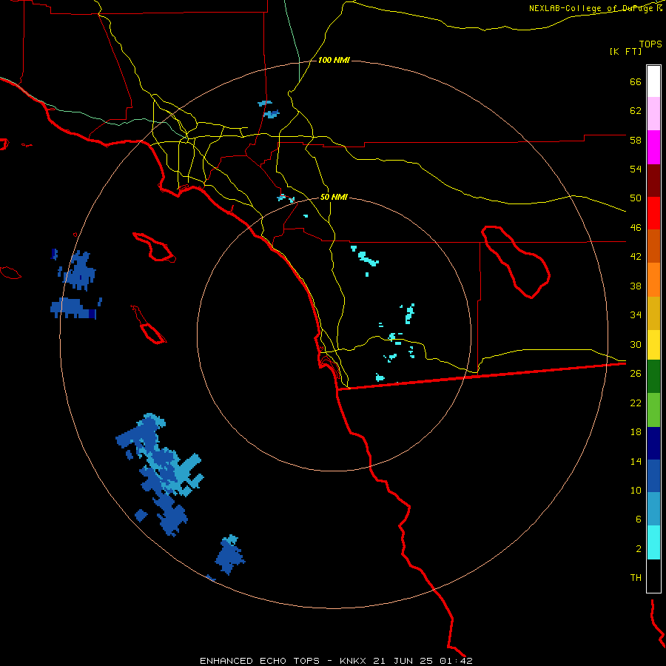Click the '42' legend value
Viewport: 666px width, 666px height.
pos(636,257)
